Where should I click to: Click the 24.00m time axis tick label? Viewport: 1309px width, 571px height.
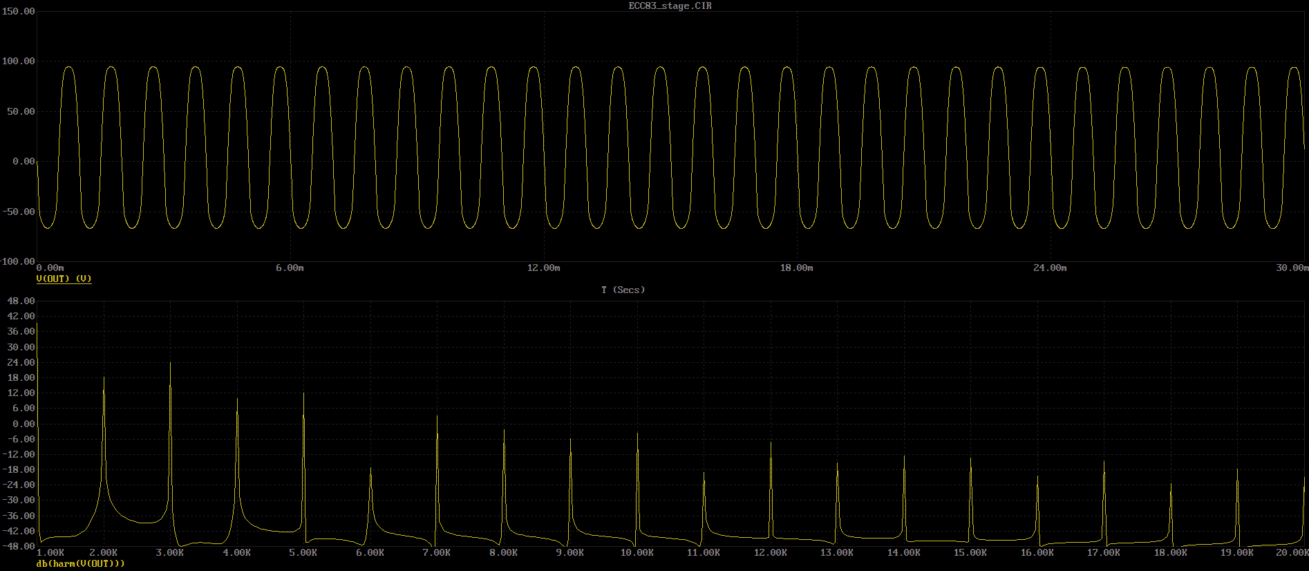(1049, 268)
